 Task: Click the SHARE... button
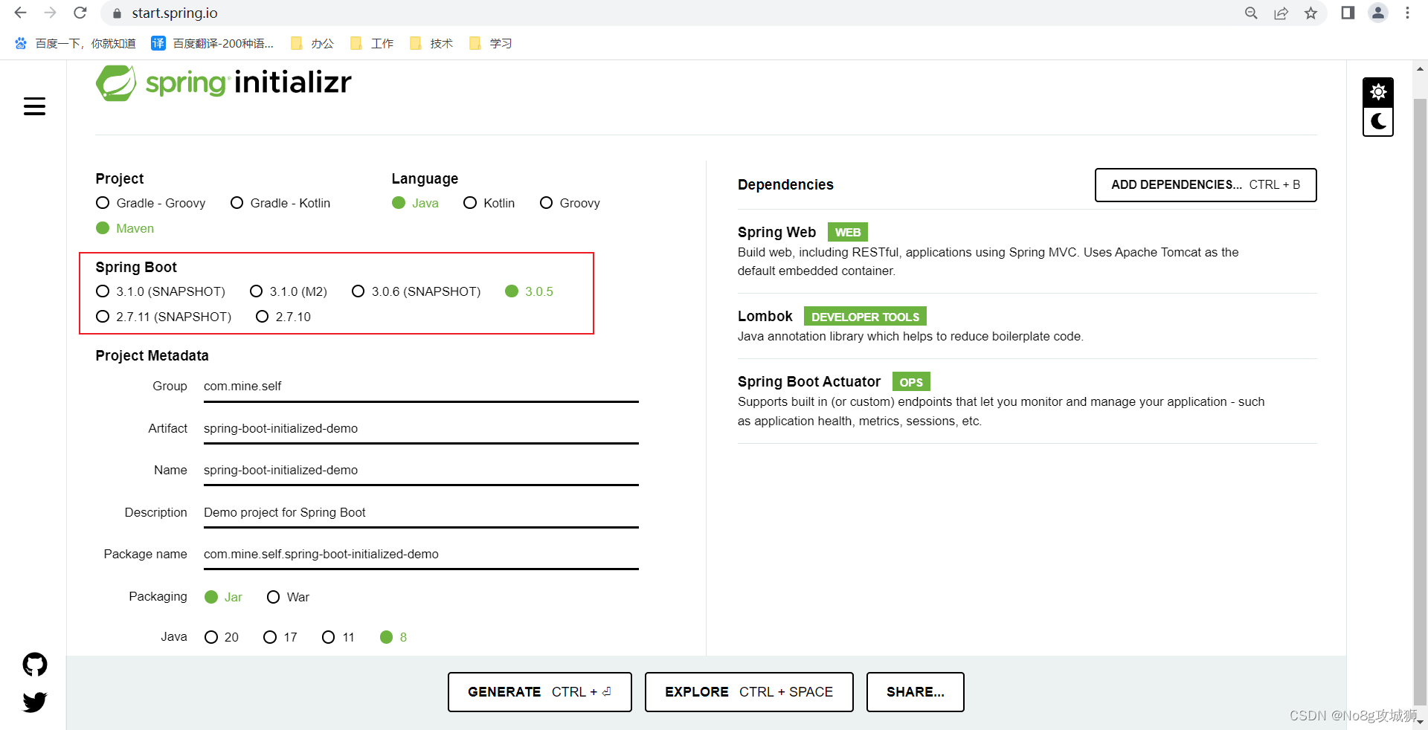pyautogui.click(x=916, y=692)
